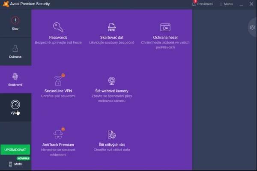The height and width of the screenshot is (171, 257).
Task: Open the Ochrana hesel browser-key icon
Action: tap(165, 27)
